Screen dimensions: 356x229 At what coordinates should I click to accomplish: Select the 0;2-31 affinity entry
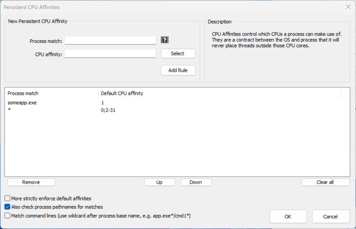[x=108, y=110]
